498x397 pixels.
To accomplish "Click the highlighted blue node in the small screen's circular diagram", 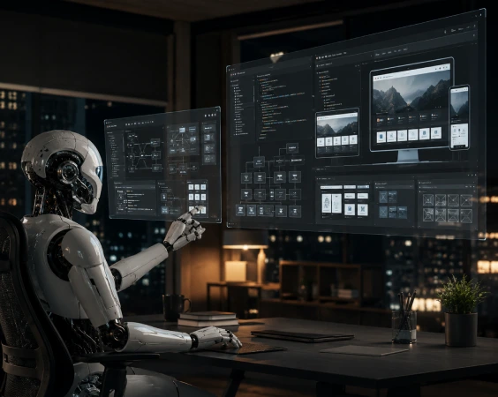I will (x=182, y=130).
